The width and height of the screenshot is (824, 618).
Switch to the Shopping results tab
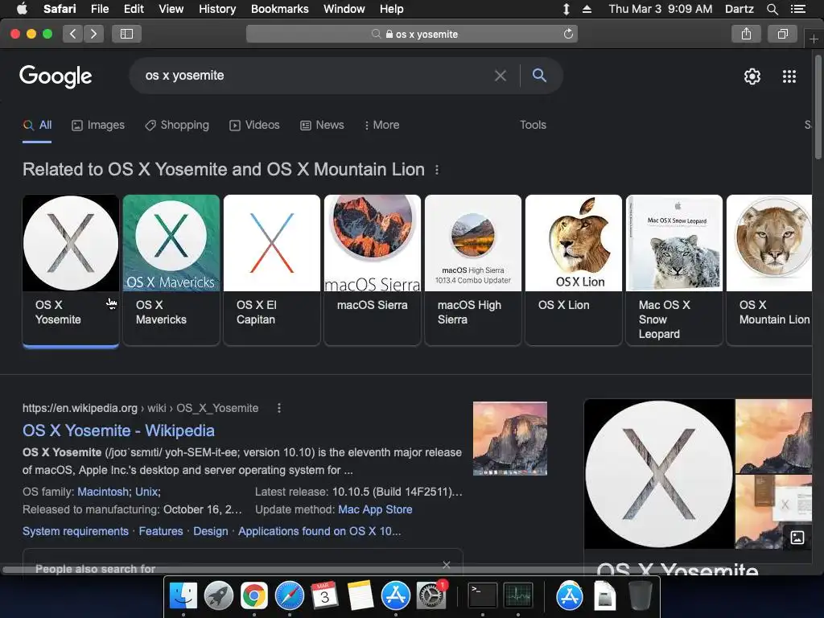click(177, 125)
